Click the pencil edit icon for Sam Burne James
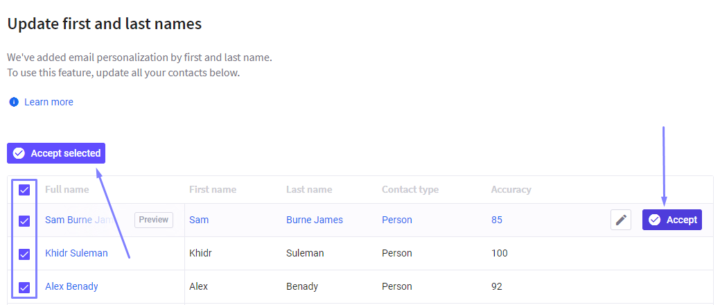720x305 pixels. (621, 220)
